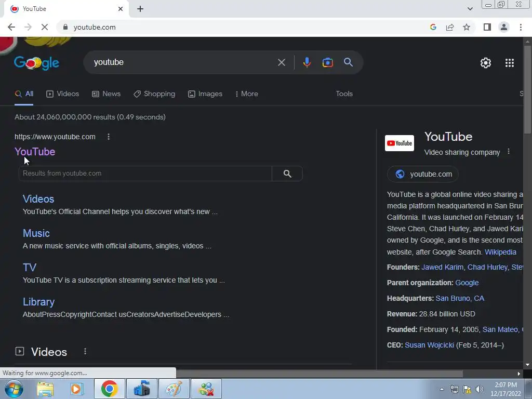Click in the Google search query field
Viewport: 532px width, 399px height.
tap(183, 62)
